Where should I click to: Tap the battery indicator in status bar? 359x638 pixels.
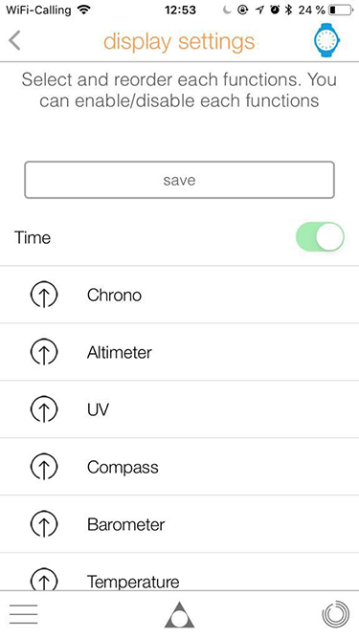(x=341, y=10)
